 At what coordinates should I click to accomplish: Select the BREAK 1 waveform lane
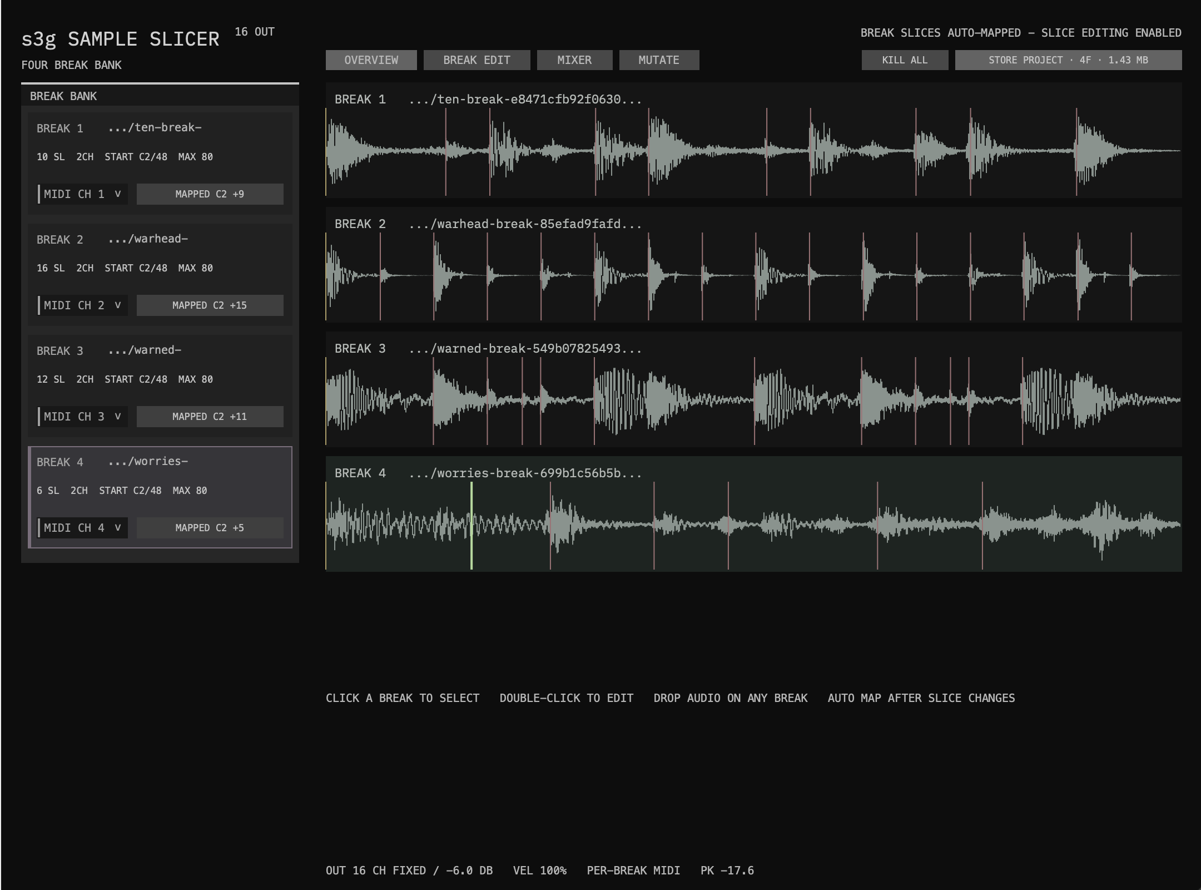point(753,140)
